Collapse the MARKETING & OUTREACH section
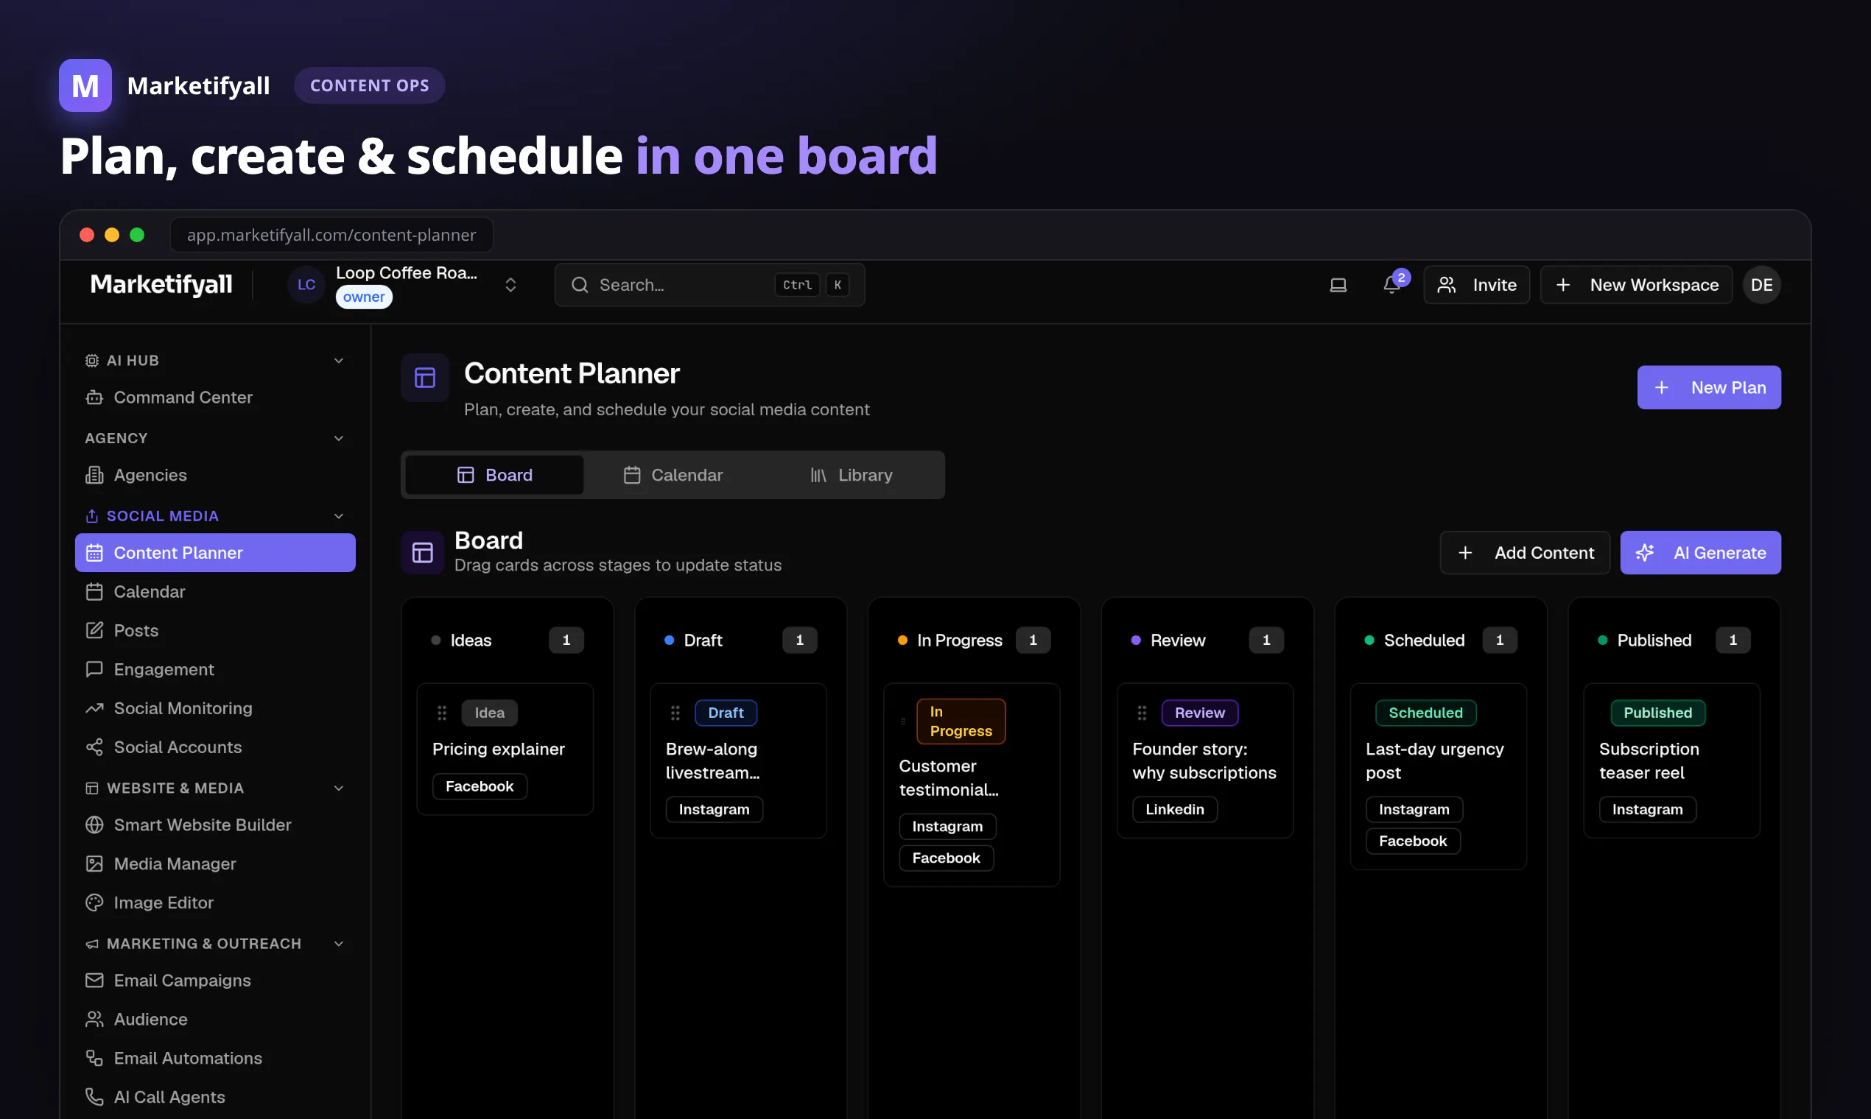 pyautogui.click(x=339, y=944)
